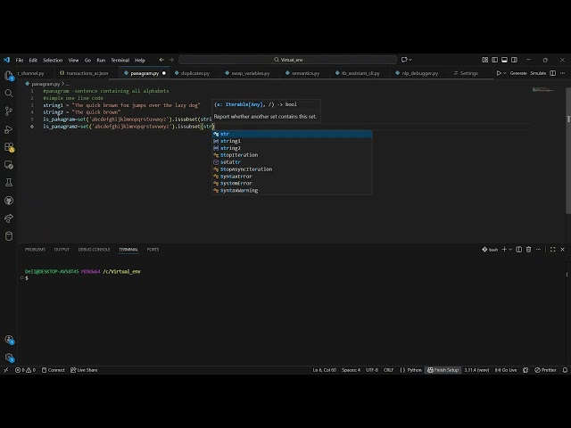The width and height of the screenshot is (571, 428).
Task: Switch to the Settings tab
Action: (x=467, y=73)
